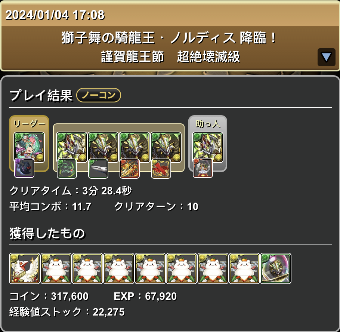Open the second sub-member green dragon icon

tap(103, 147)
